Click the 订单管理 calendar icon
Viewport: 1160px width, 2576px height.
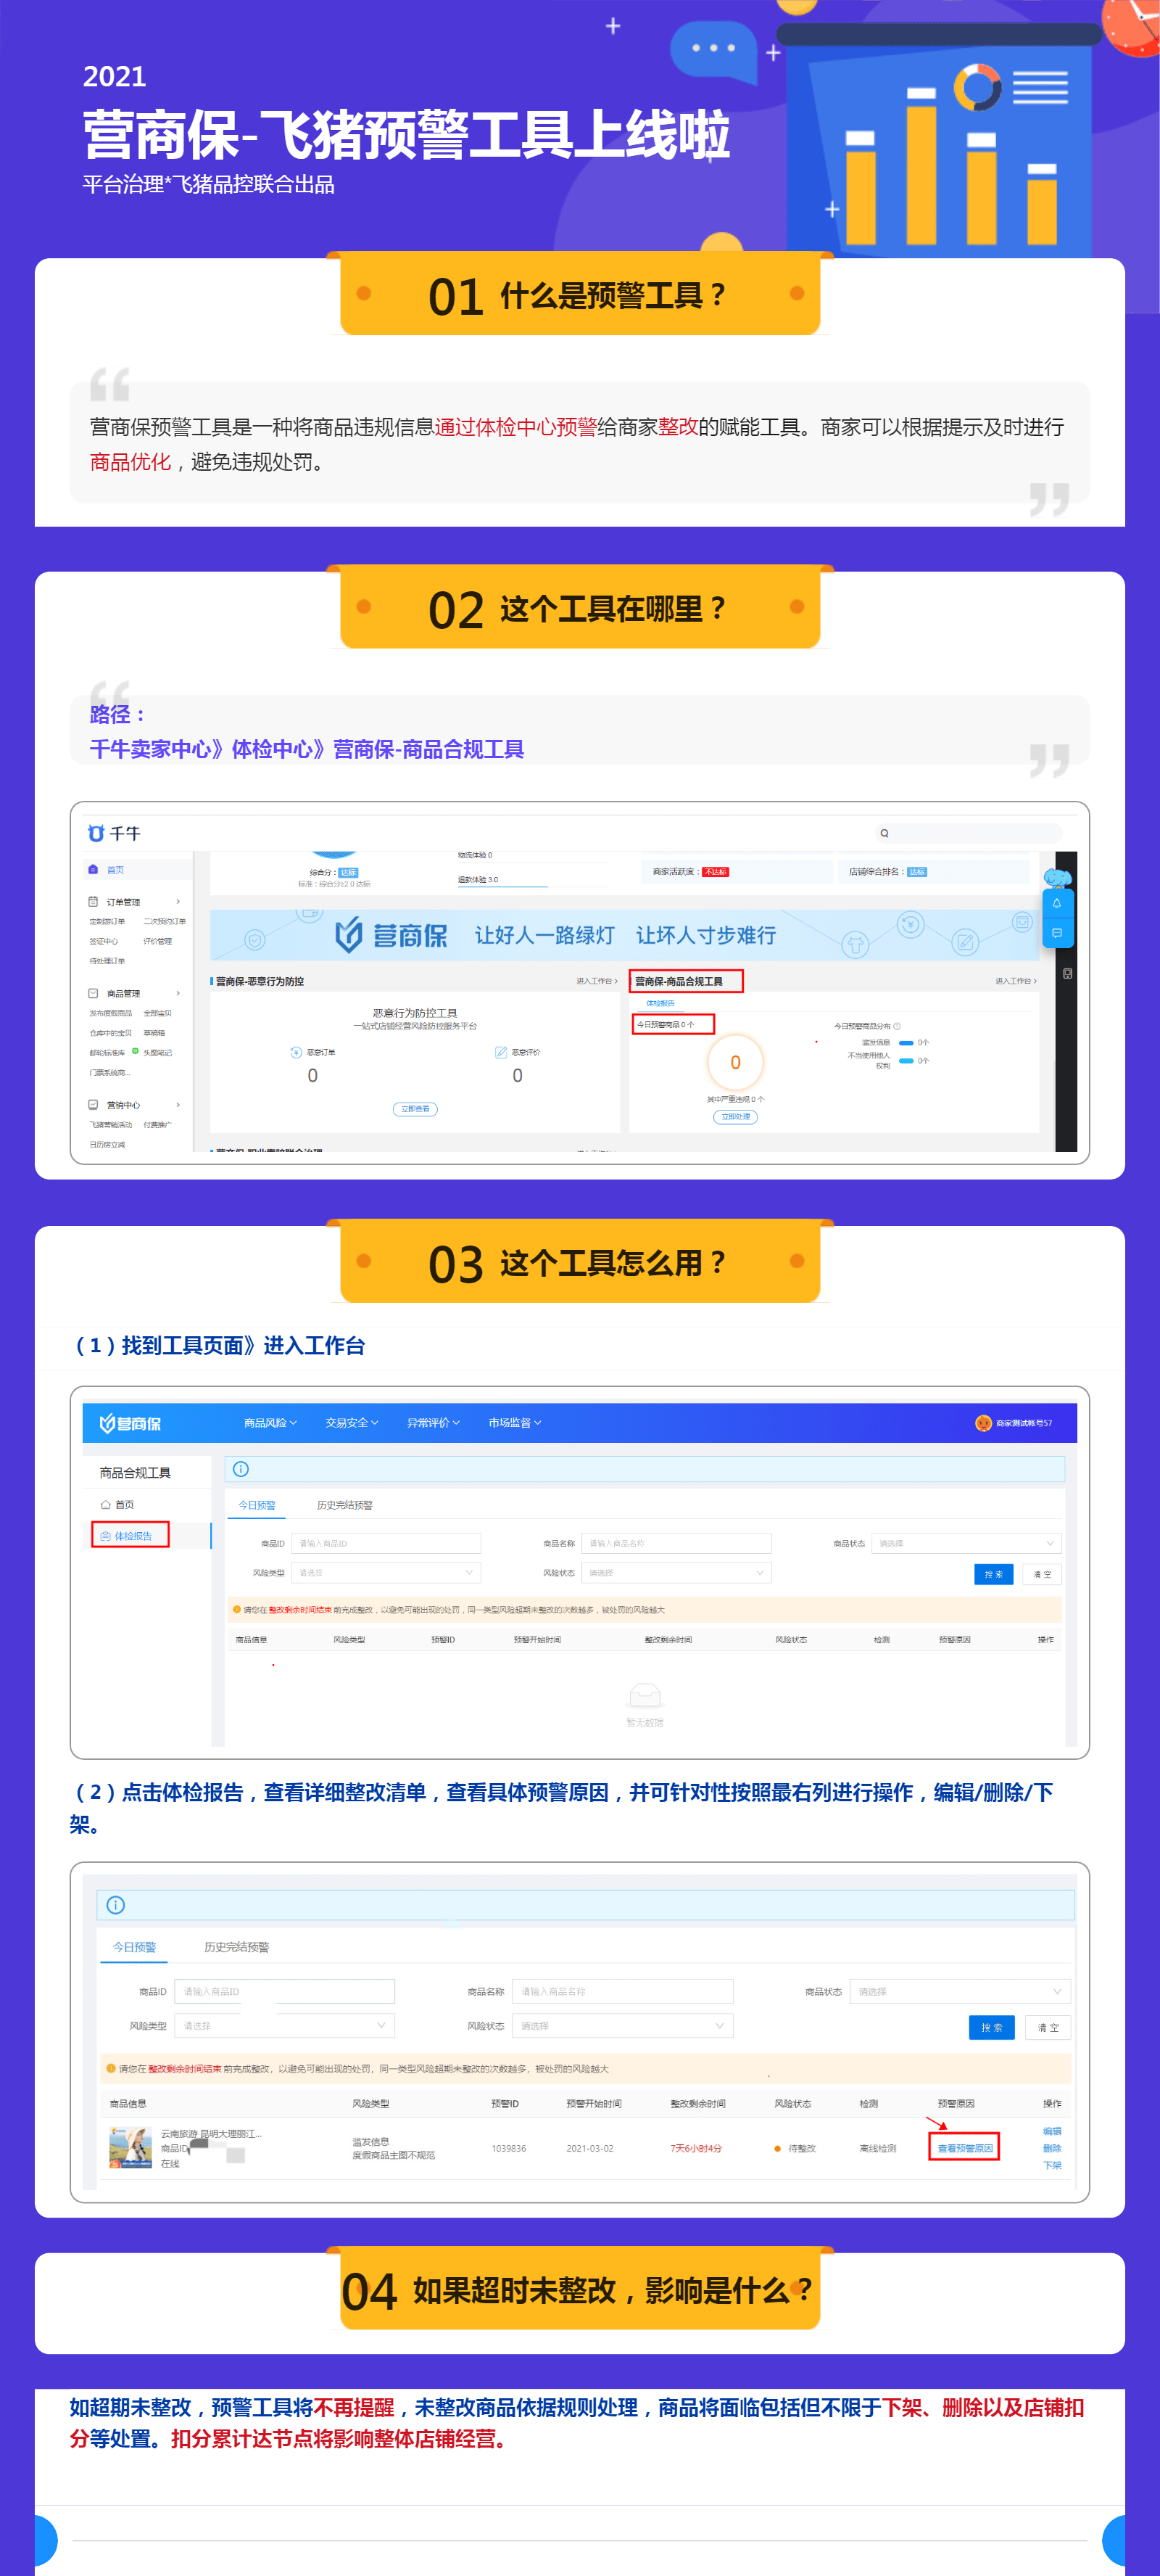pos(93,901)
